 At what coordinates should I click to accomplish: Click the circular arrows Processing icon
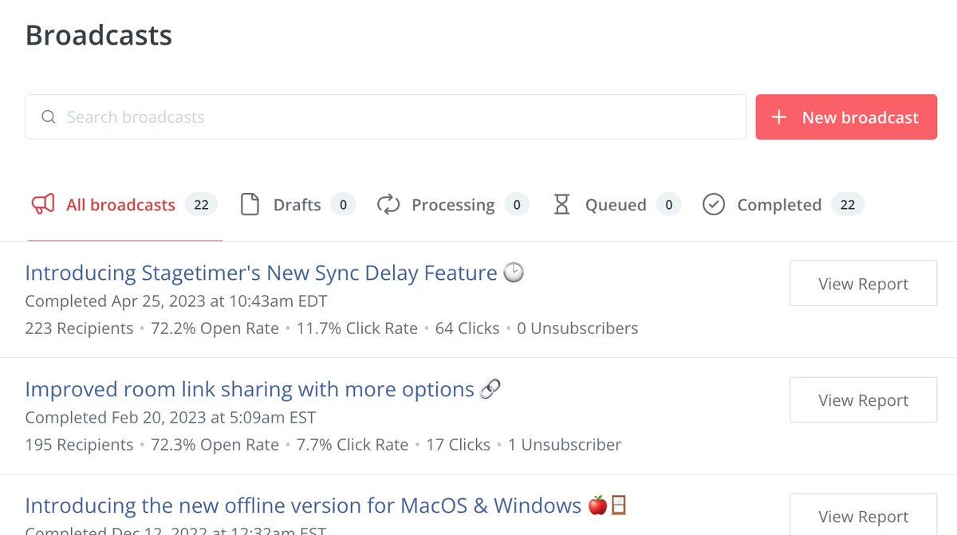pos(388,205)
